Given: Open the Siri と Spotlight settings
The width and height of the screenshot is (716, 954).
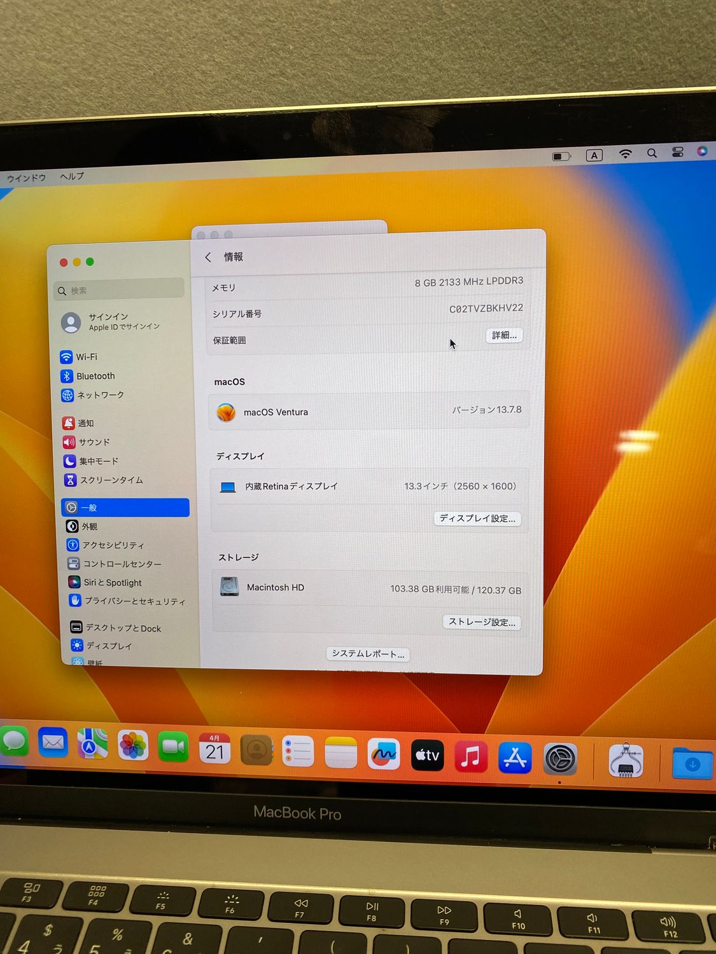Looking at the screenshot, I should 112,583.
